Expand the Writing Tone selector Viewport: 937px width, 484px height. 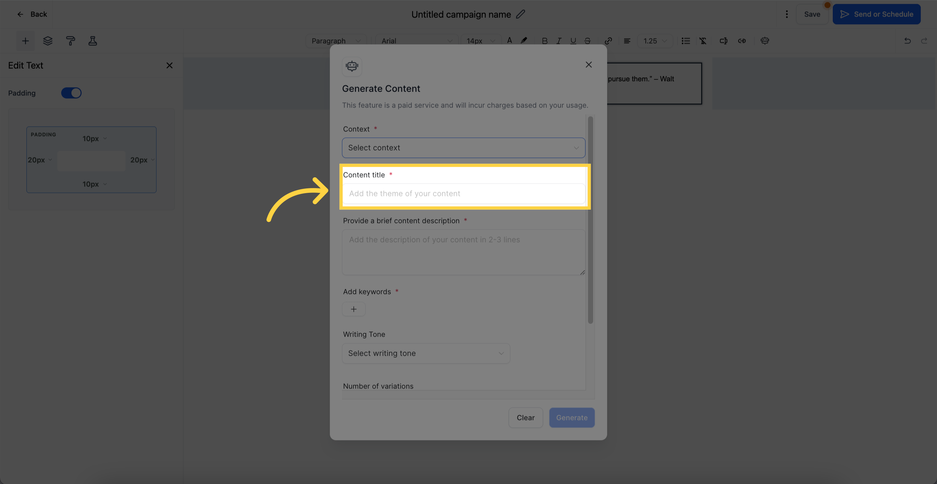(x=426, y=353)
